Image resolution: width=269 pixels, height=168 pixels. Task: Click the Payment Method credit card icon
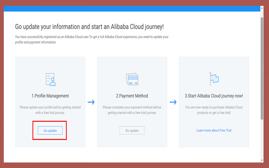tap(132, 79)
